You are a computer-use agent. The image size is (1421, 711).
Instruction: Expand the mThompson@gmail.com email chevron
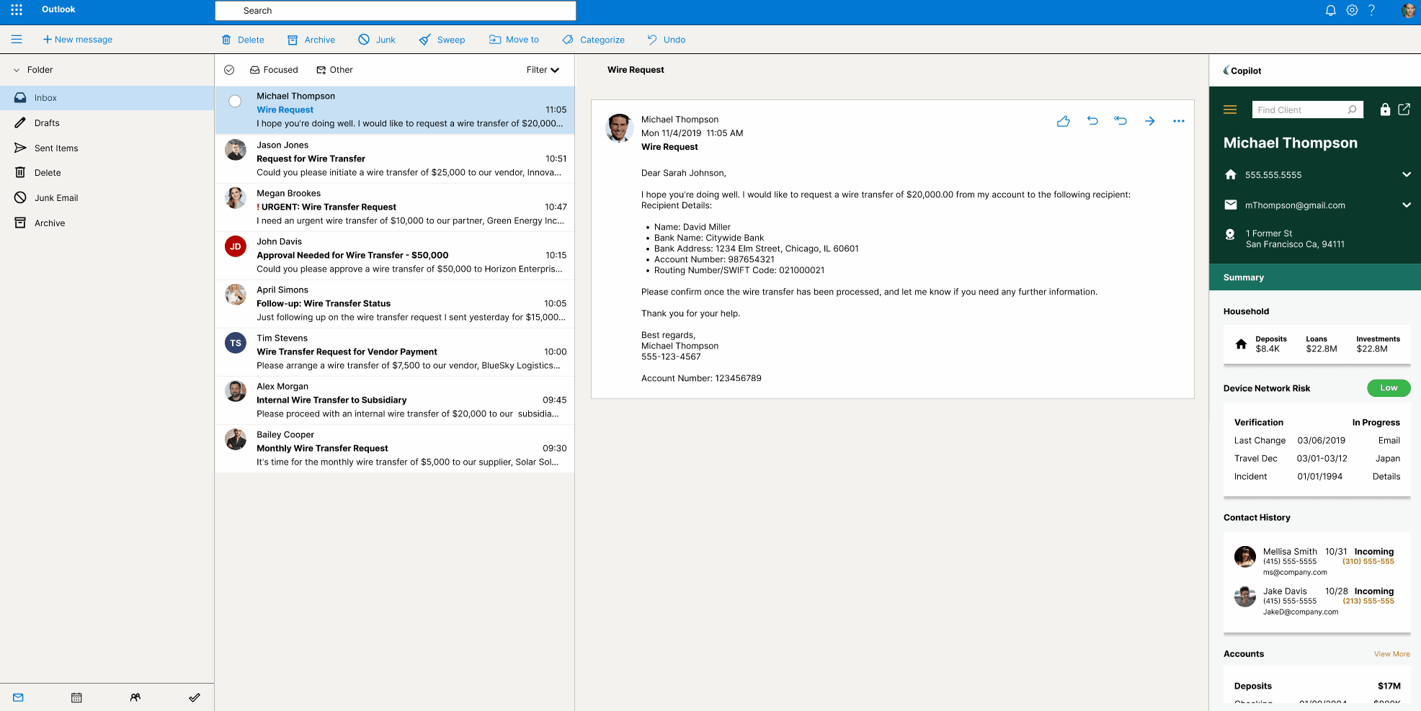click(1406, 205)
